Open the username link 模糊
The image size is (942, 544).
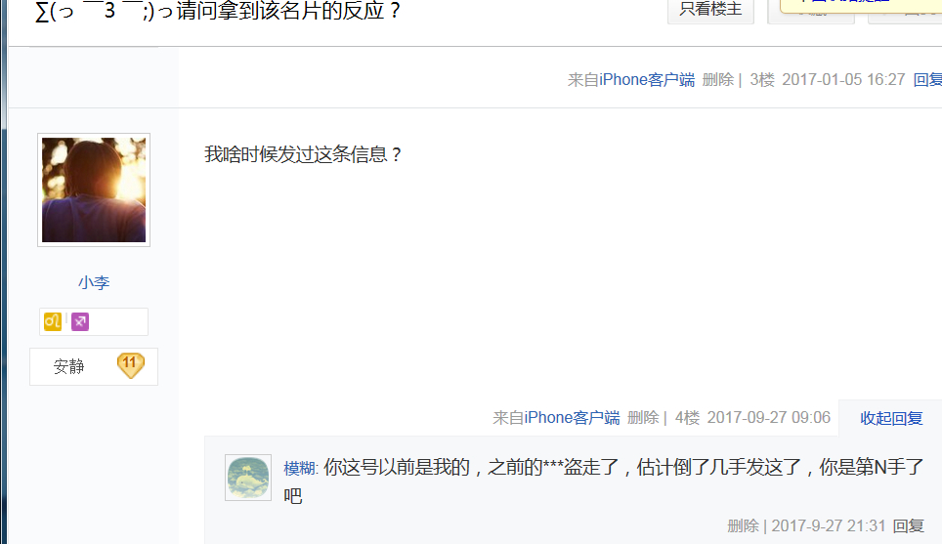tap(299, 469)
